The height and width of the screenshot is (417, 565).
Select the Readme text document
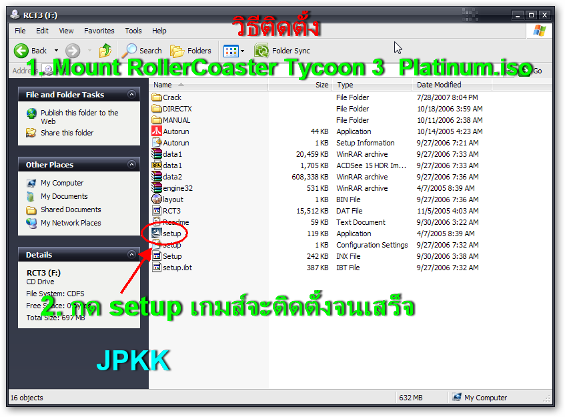tap(170, 222)
